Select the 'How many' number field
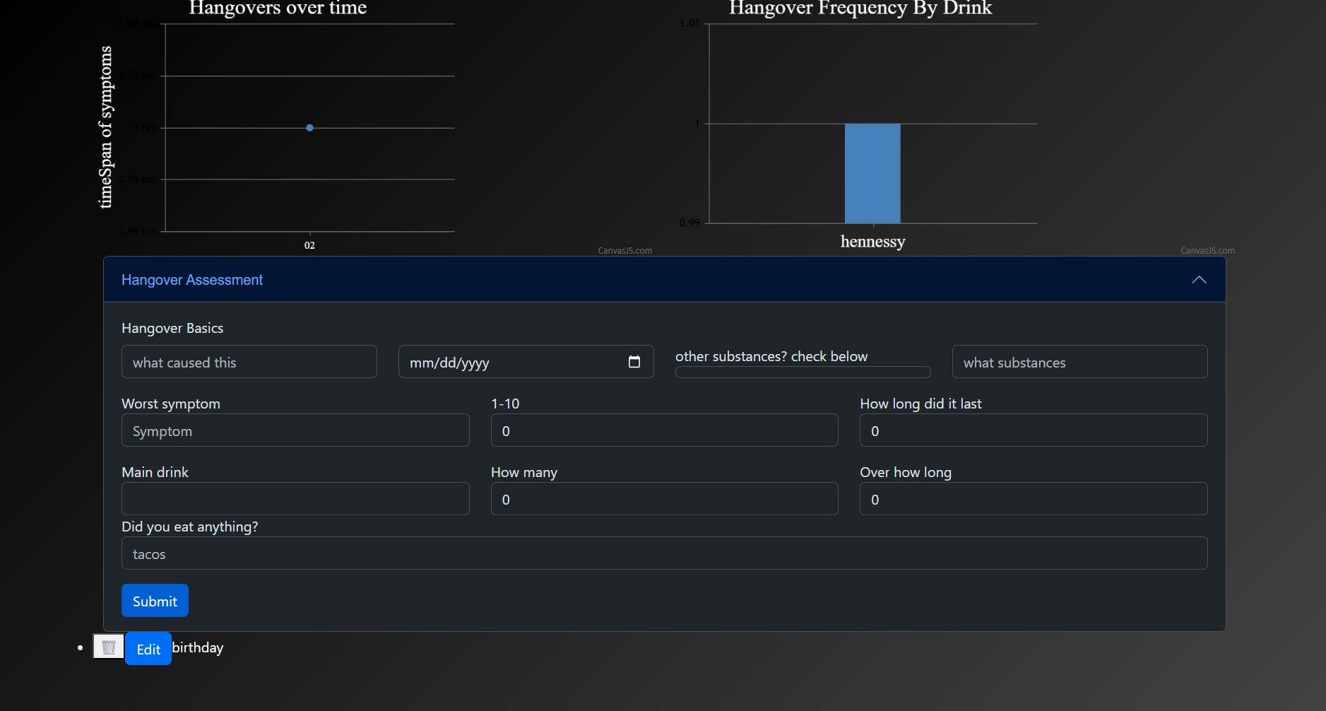 pyautogui.click(x=664, y=499)
